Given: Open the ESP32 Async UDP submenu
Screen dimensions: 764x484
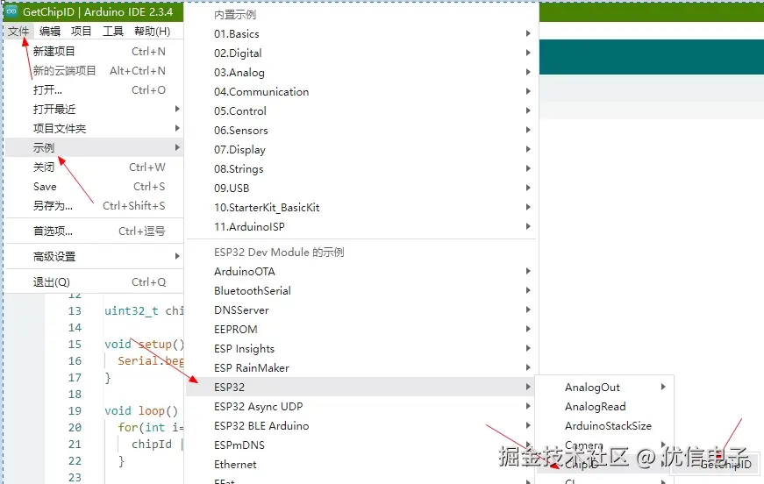Looking at the screenshot, I should click(361, 406).
